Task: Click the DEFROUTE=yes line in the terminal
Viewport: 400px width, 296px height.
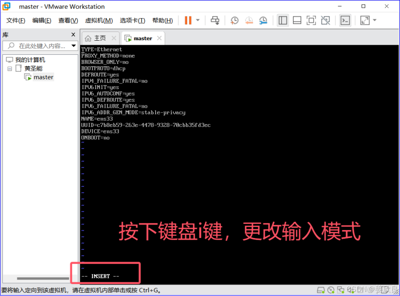Action: [x=100, y=75]
